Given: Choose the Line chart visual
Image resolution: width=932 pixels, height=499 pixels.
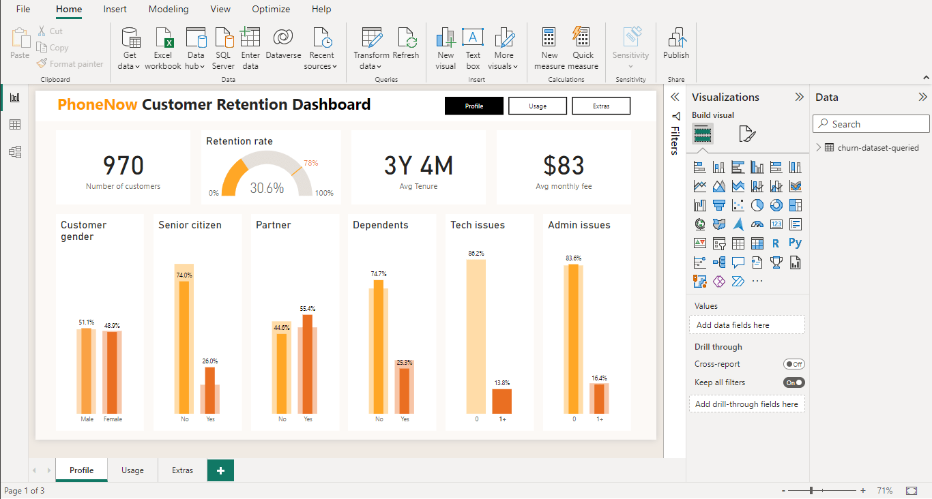Looking at the screenshot, I should [699, 186].
